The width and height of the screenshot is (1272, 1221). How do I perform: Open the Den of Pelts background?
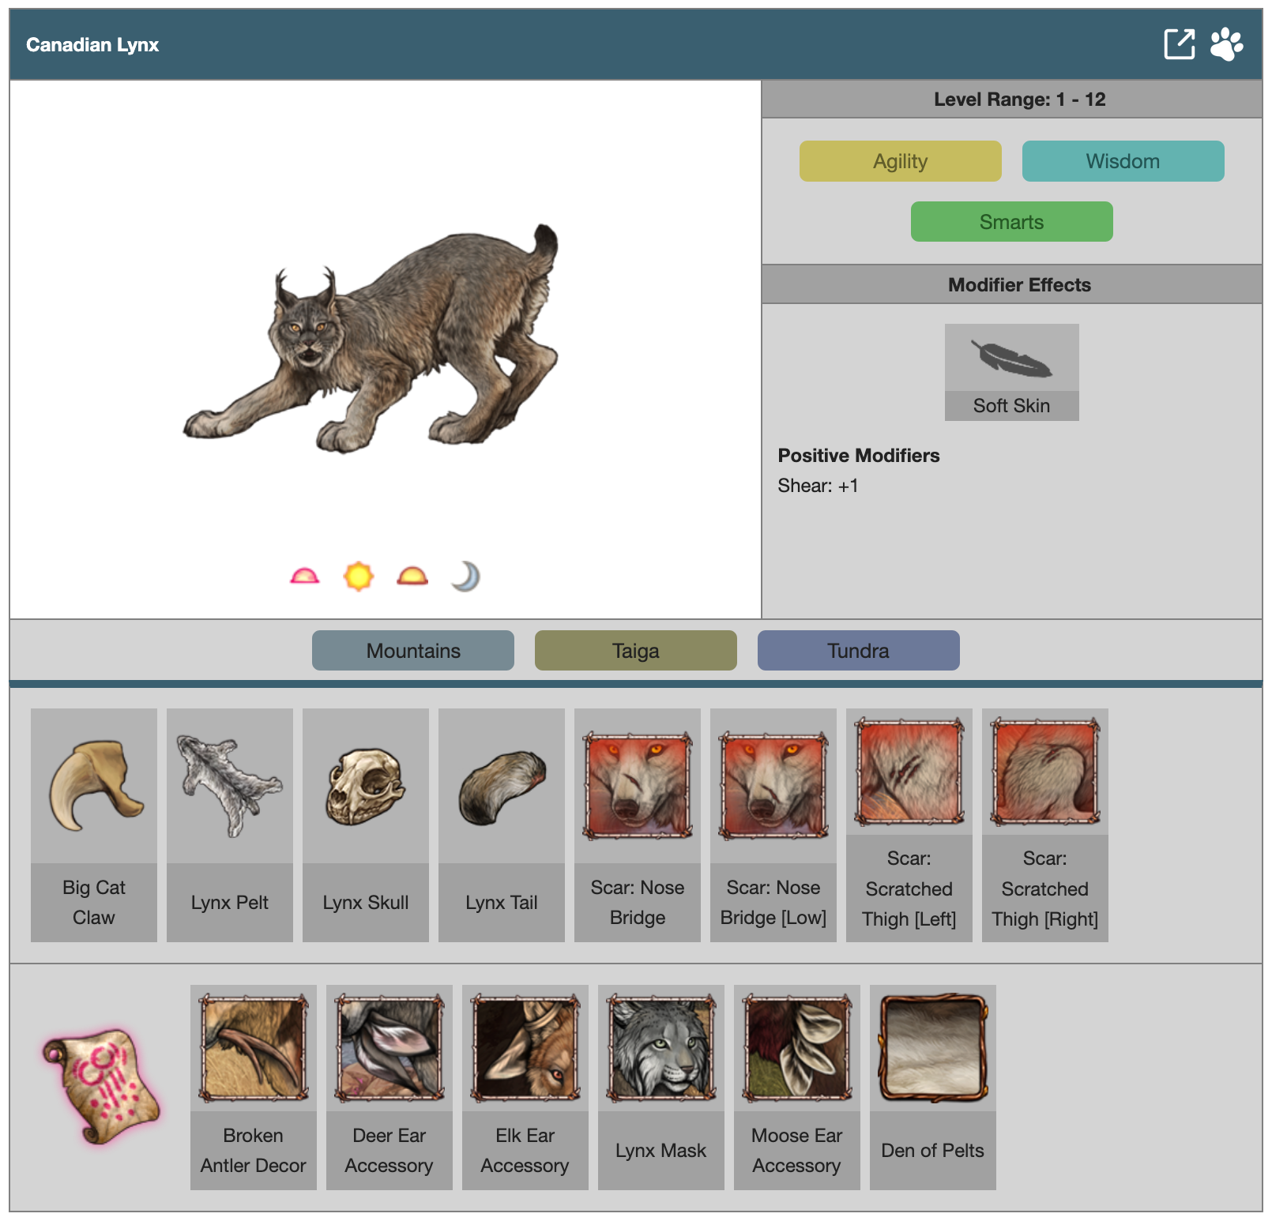932,1087
